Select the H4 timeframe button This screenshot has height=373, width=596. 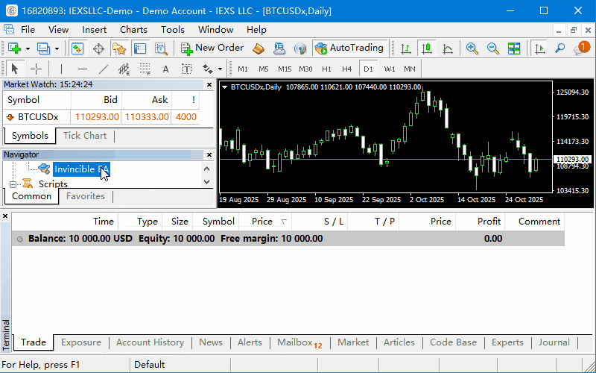pos(346,69)
